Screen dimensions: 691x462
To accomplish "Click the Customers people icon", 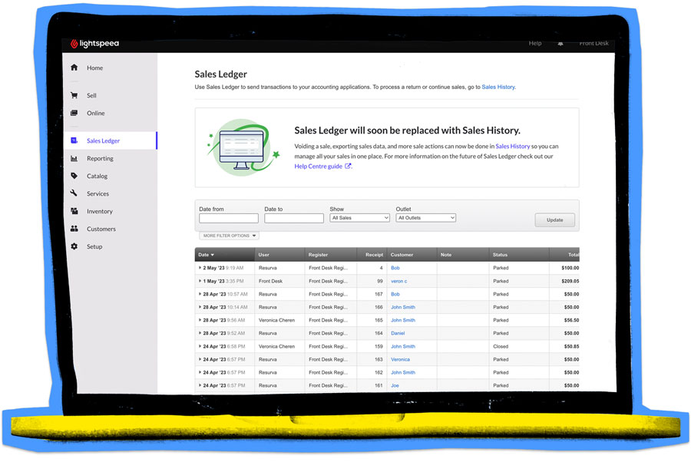I will click(x=74, y=229).
